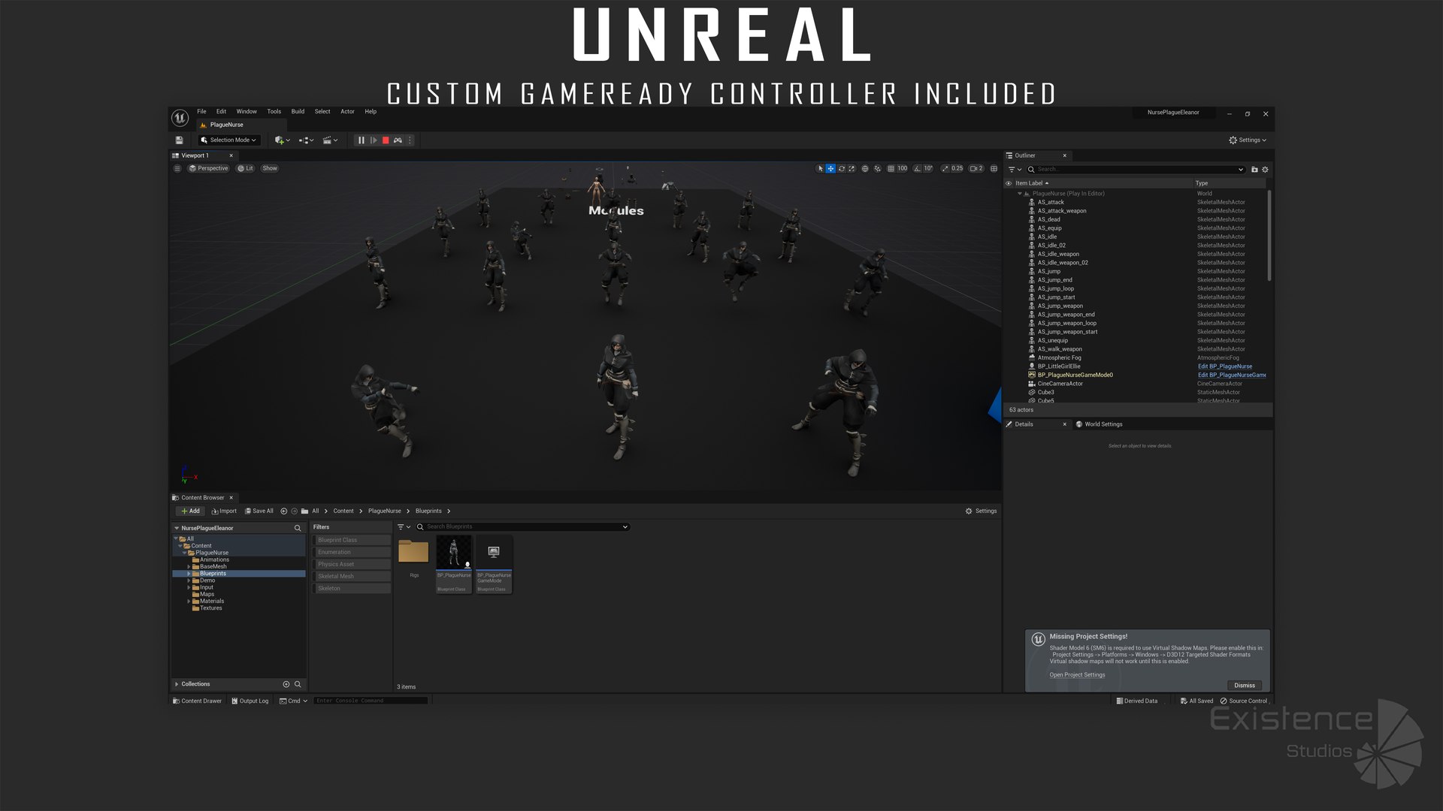Activate the Scale gizmo tool

852,169
